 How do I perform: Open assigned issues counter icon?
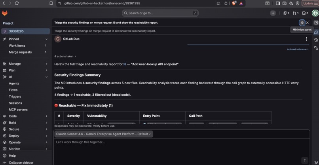(x=286, y=13)
